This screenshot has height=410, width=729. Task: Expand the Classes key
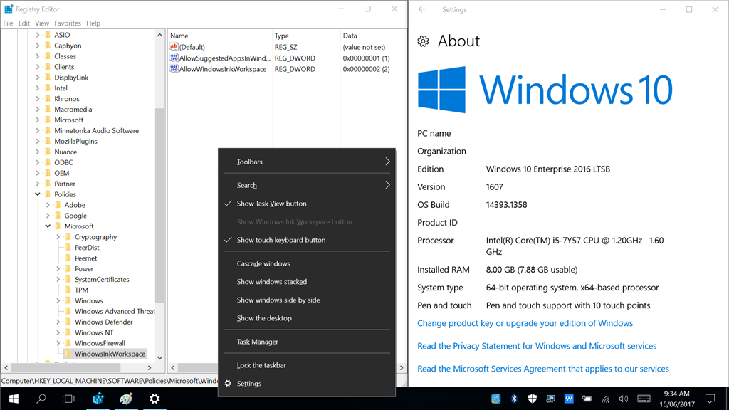pyautogui.click(x=38, y=56)
